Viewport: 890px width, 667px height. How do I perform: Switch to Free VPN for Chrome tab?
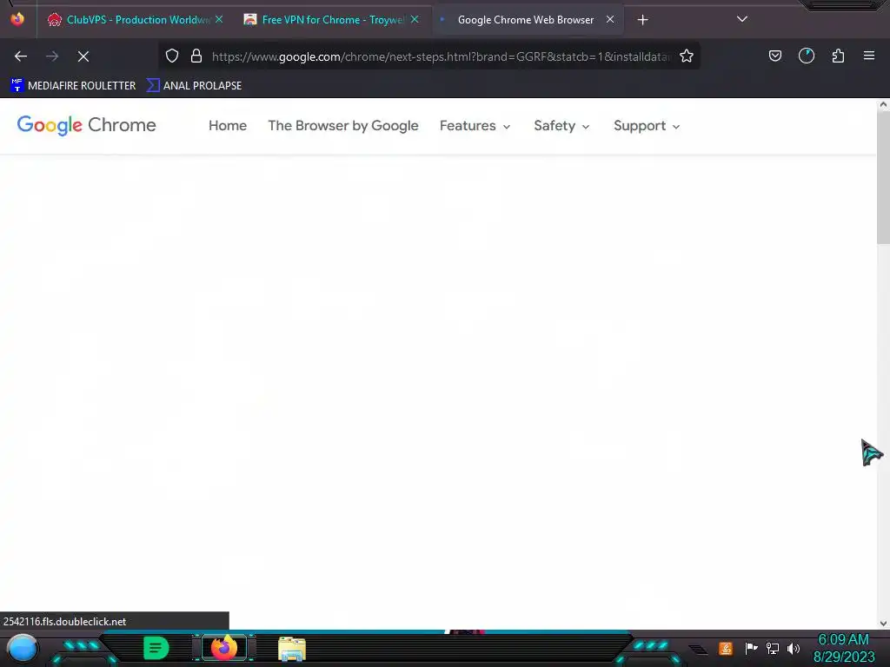[x=331, y=20]
